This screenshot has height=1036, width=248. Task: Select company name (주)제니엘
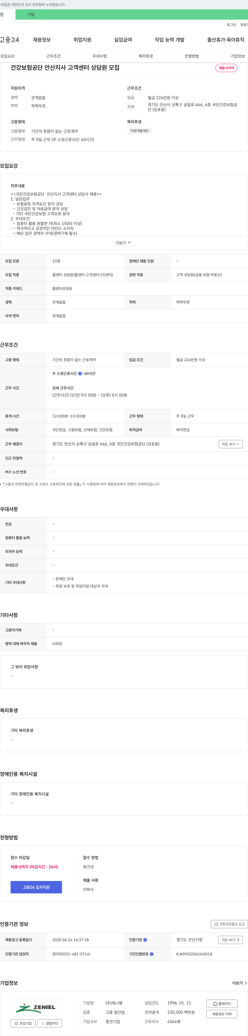[114, 1003]
